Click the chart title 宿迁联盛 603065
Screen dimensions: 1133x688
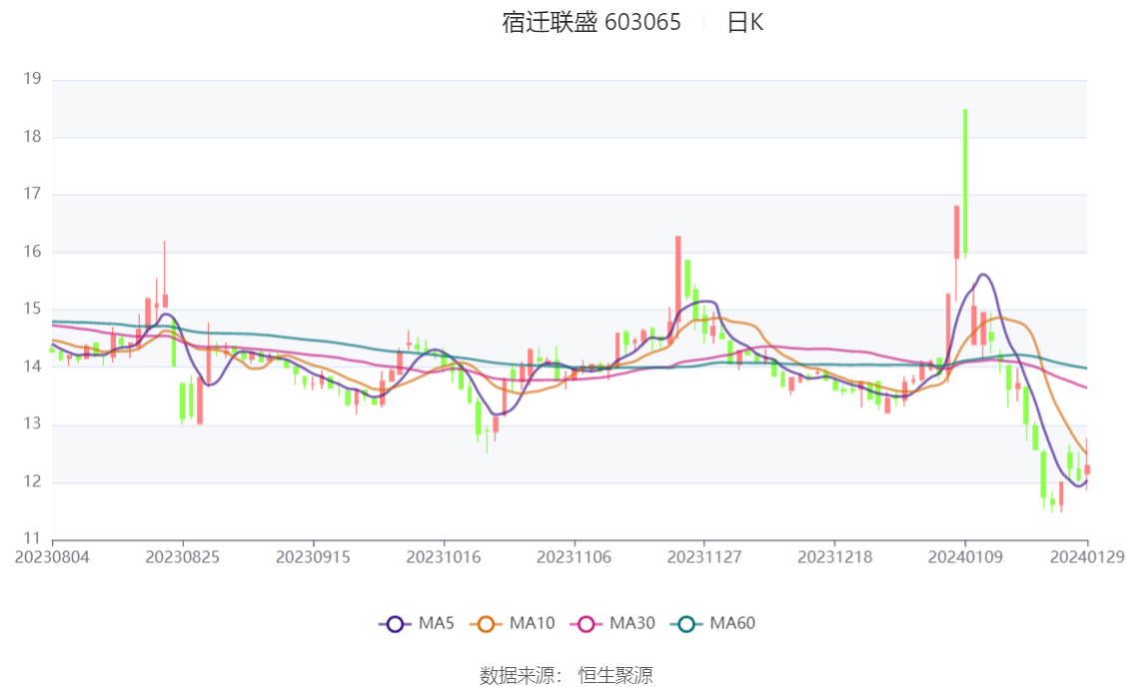[x=591, y=22]
